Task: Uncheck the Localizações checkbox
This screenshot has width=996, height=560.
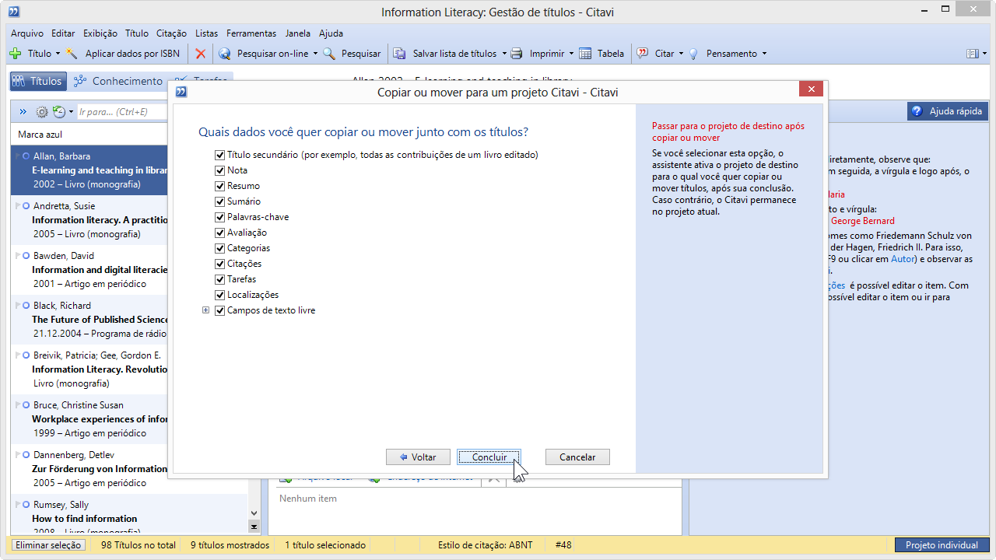Action: click(220, 295)
